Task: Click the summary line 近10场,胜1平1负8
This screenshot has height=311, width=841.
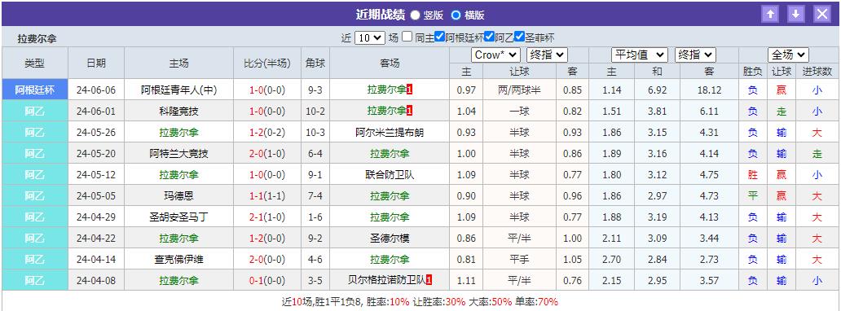Action: pos(323,301)
